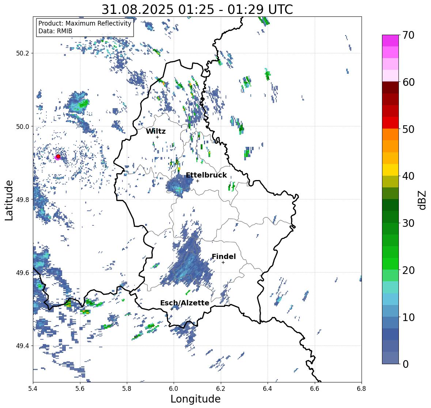The height and width of the screenshot is (408, 431).
Task: Click the Ettelbruck station label
Action: pyautogui.click(x=206, y=175)
